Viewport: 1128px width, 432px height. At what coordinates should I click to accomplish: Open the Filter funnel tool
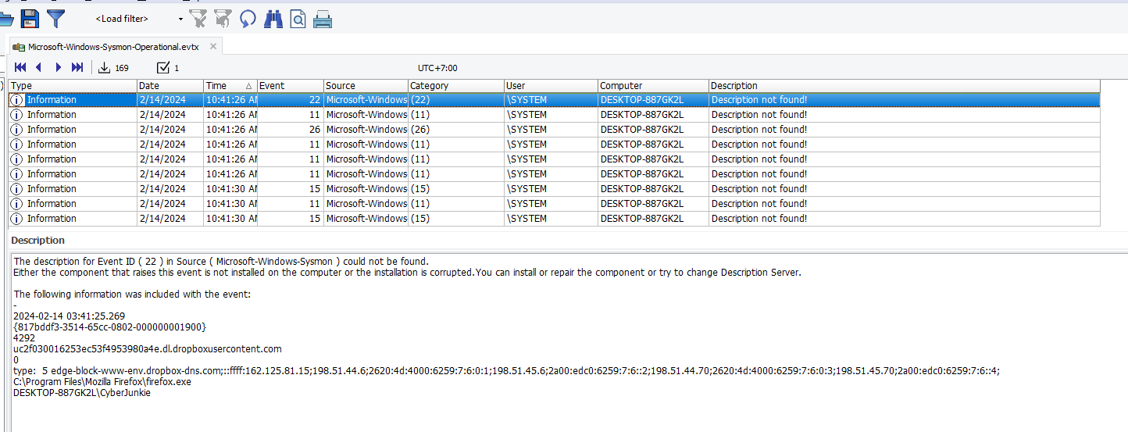click(x=55, y=19)
